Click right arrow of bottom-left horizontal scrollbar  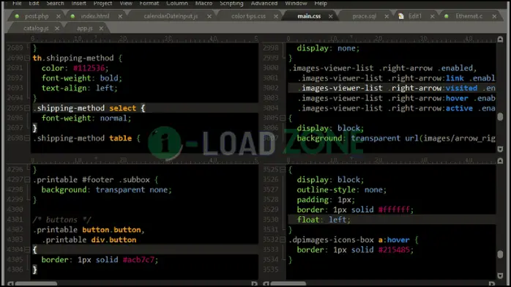tap(254, 284)
